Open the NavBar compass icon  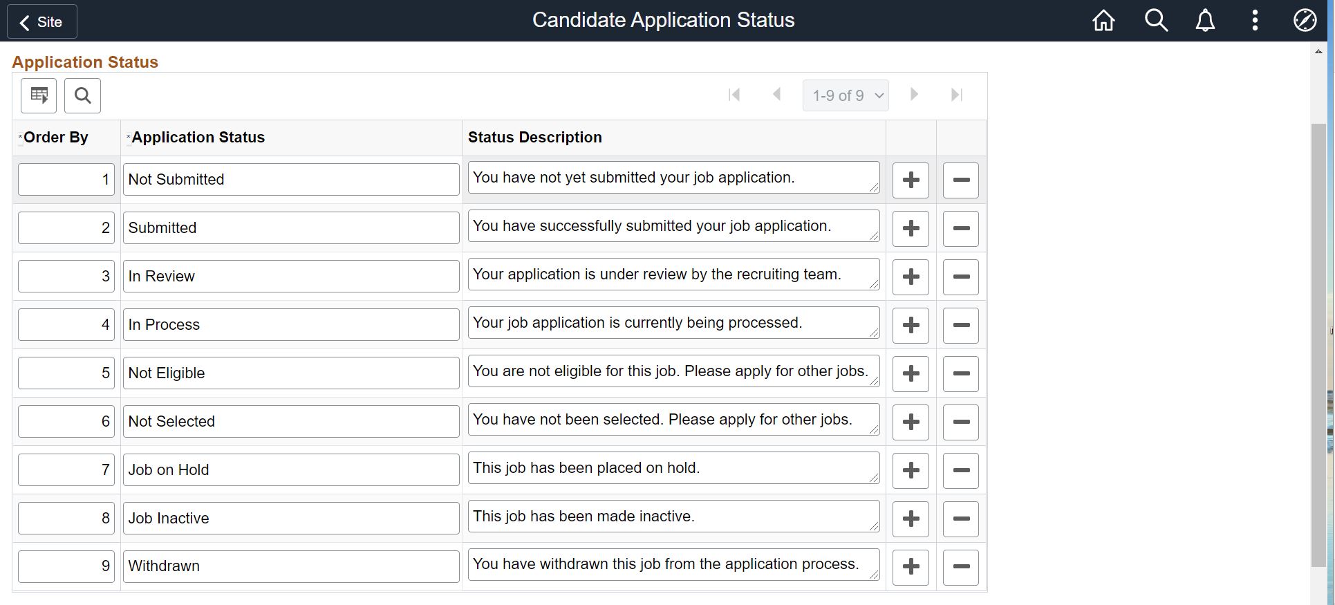1305,21
